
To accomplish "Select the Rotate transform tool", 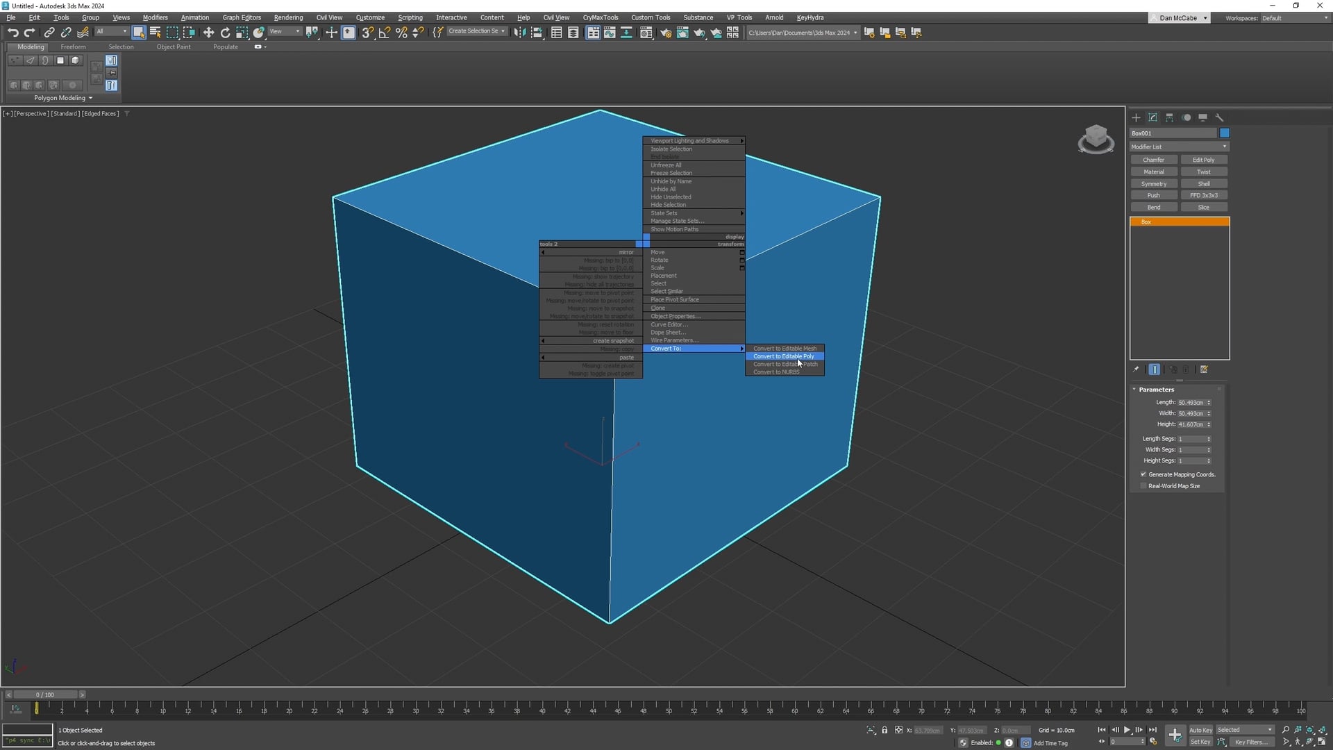I will (x=225, y=33).
